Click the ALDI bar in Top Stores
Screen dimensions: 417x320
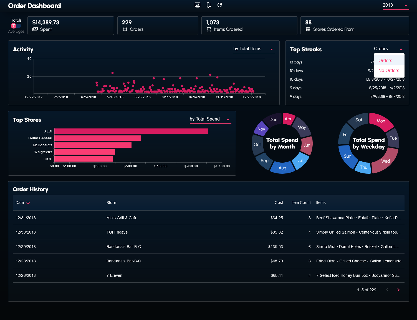131,131
